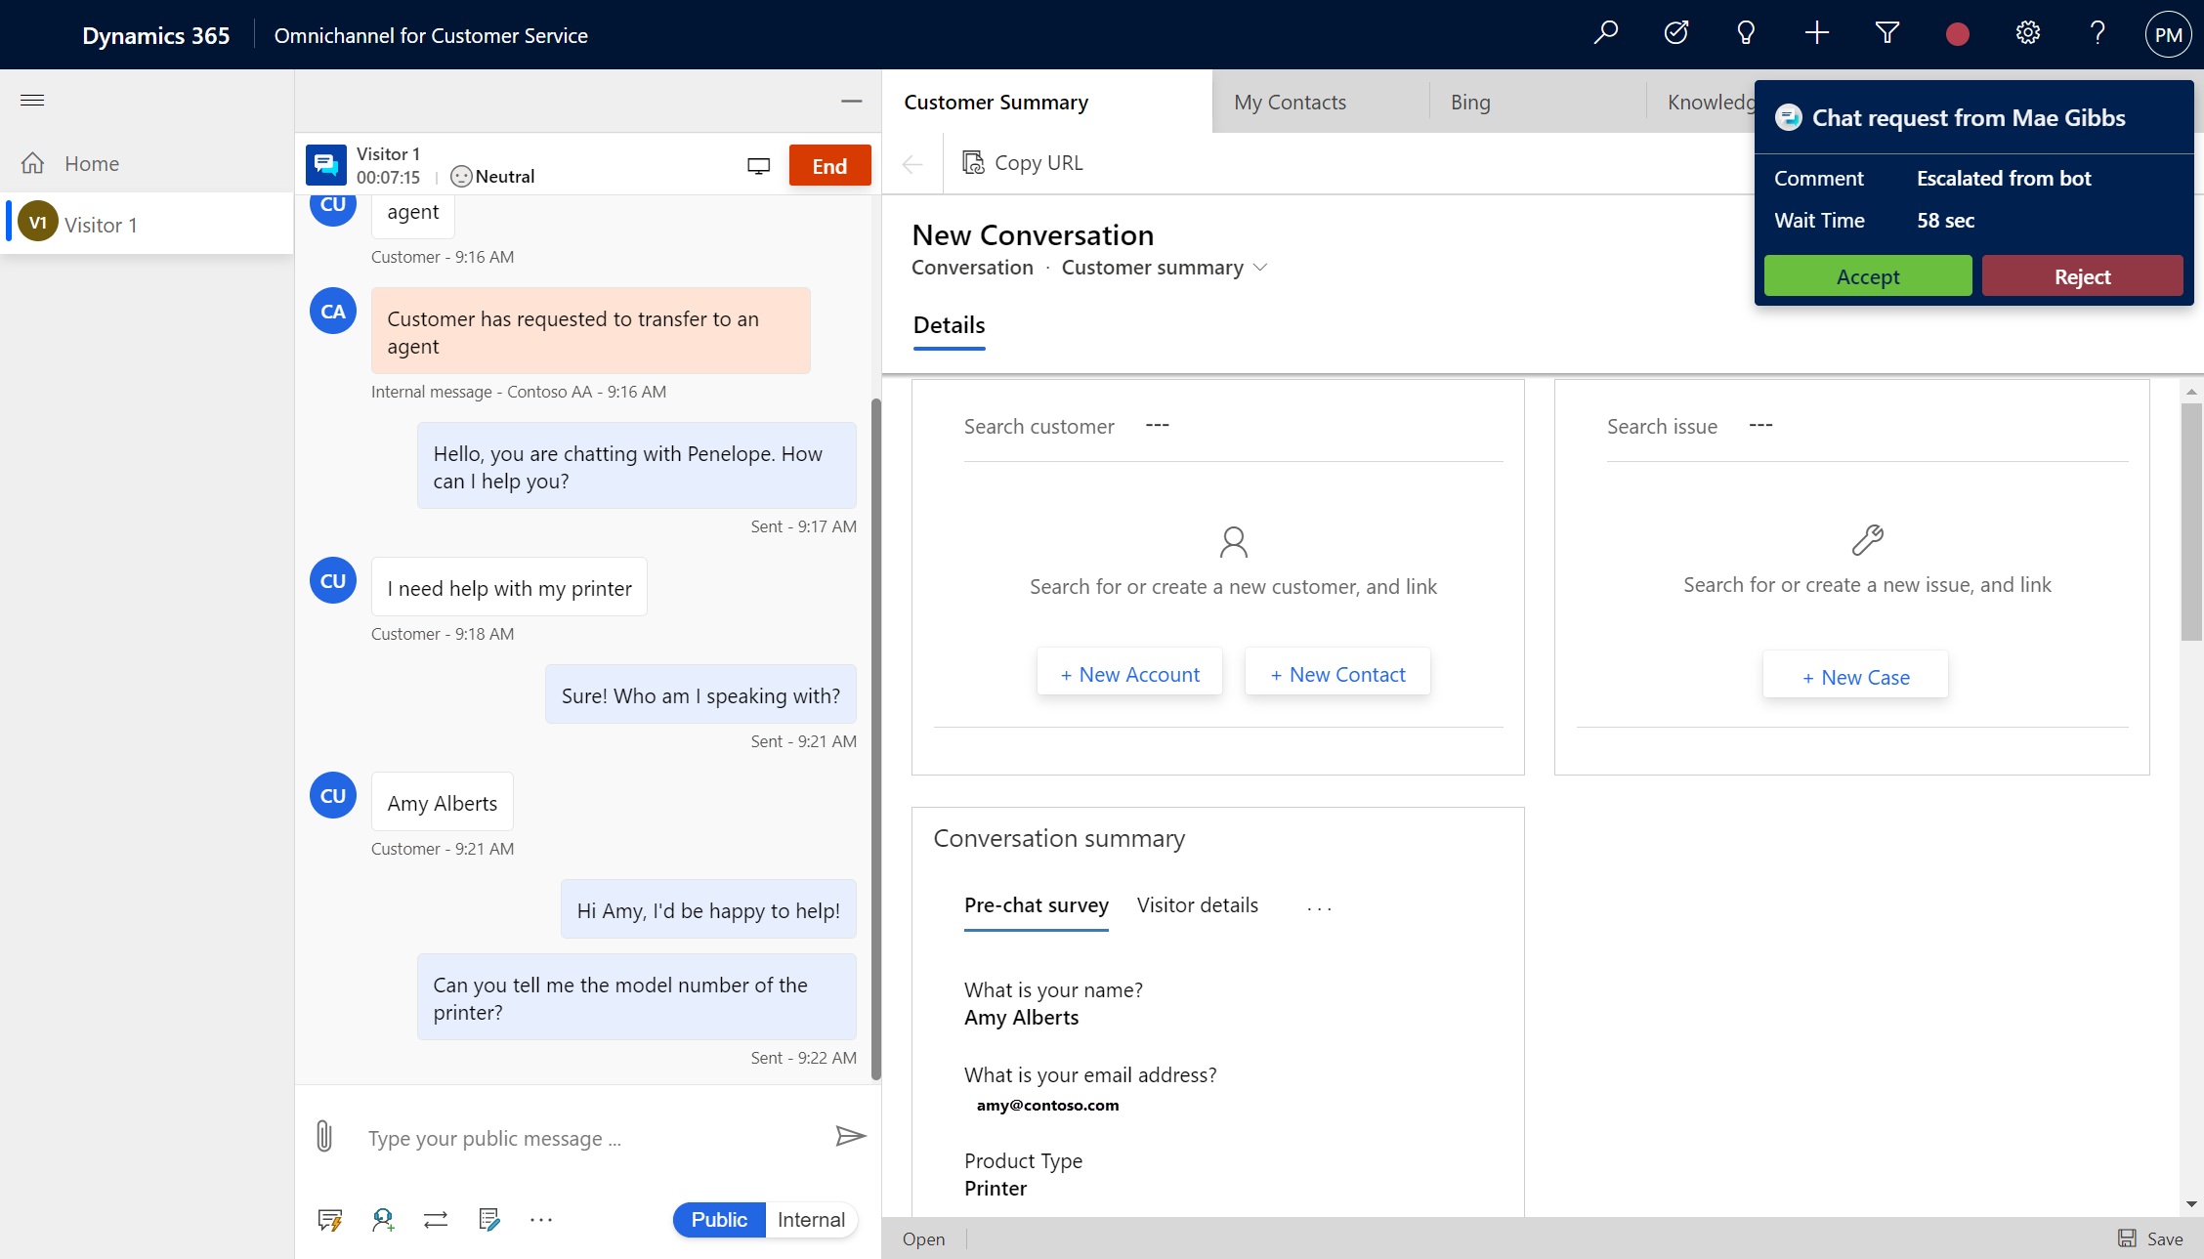Screen dimensions: 2204x1259
Task: Click the add new item plus icon
Action: click(1815, 35)
